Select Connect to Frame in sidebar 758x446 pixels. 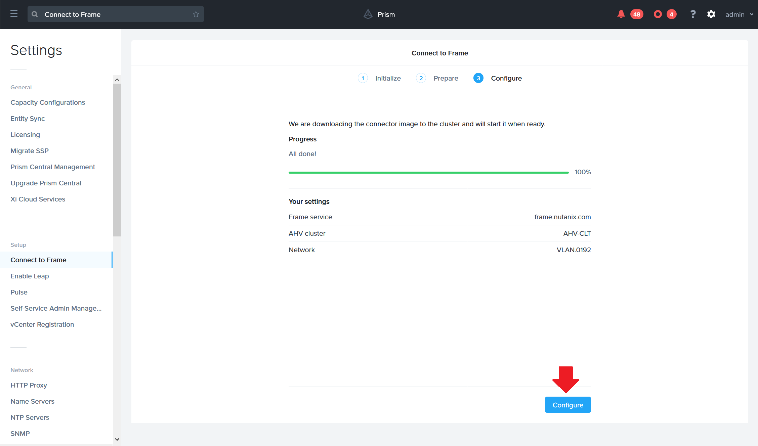pyautogui.click(x=56, y=260)
